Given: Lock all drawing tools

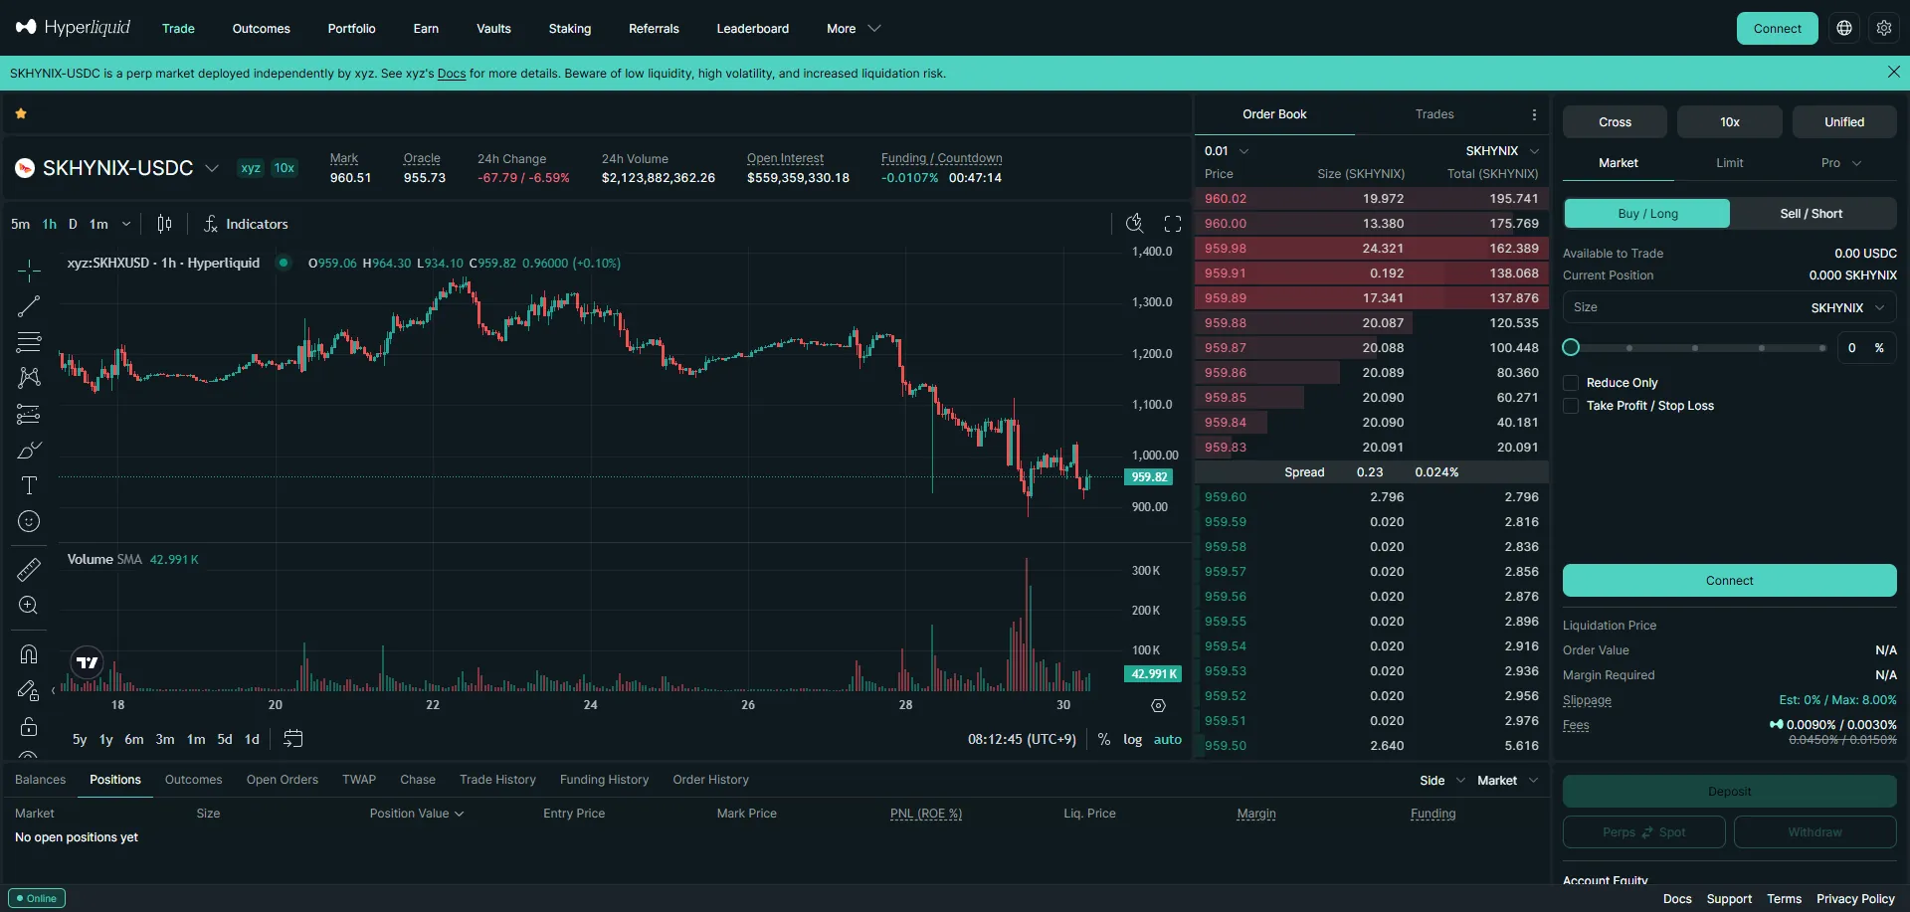Looking at the screenshot, I should coord(29,726).
